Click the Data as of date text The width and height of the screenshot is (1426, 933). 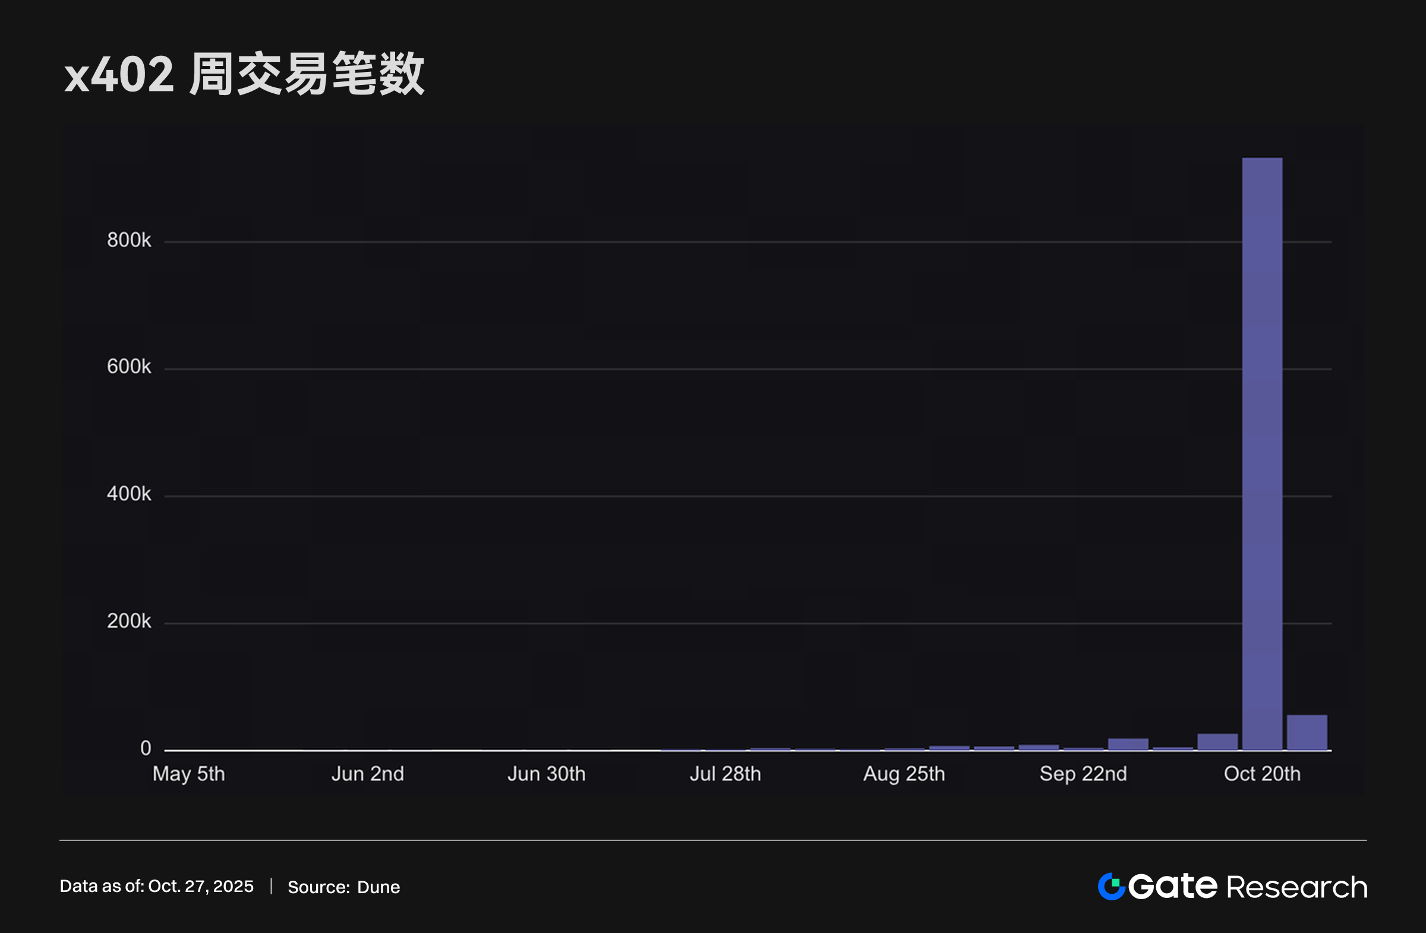(156, 886)
